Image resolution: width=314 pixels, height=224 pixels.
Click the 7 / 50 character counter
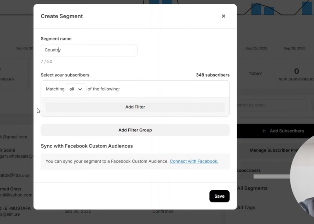(46, 62)
